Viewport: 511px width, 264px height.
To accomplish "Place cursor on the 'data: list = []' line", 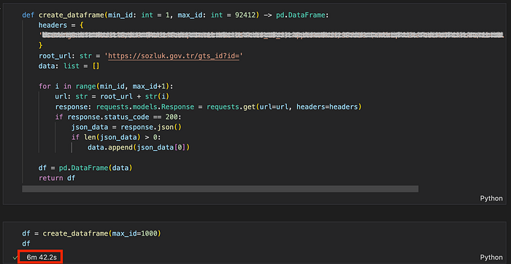I will (69, 66).
